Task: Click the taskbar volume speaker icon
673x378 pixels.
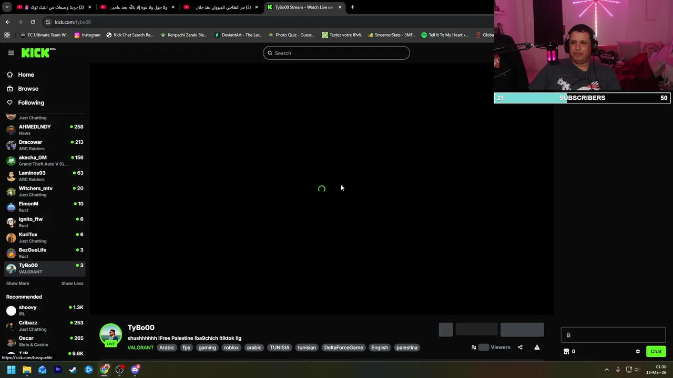Action: (x=637, y=370)
